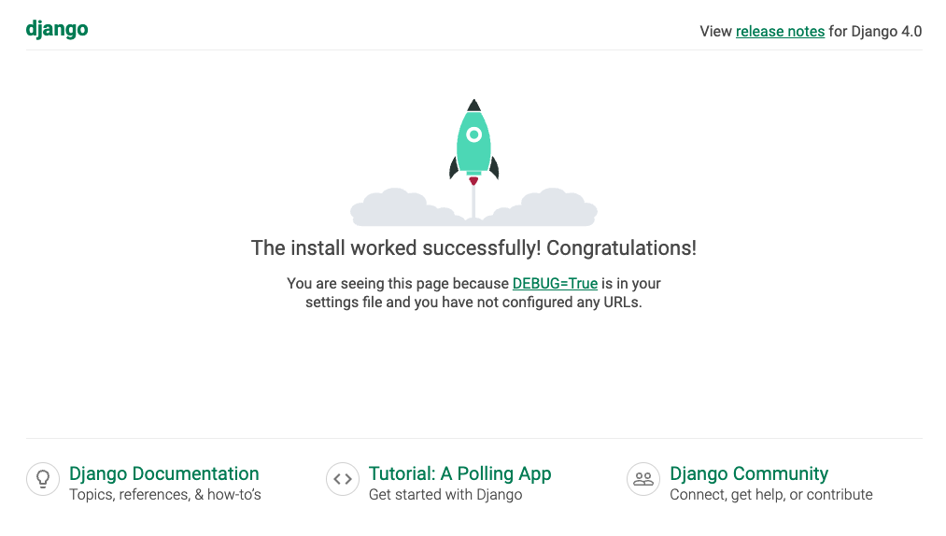Click "Get started with Django" subtitle
Viewport: 946px width, 536px height.
445,495
